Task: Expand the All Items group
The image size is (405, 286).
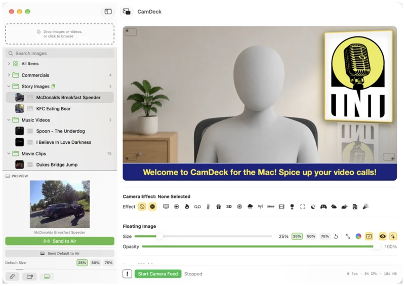Action: (9, 64)
